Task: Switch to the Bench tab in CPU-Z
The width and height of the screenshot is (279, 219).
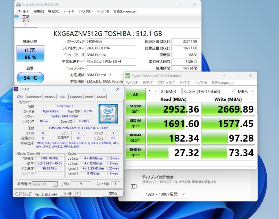Action: tap(89, 97)
